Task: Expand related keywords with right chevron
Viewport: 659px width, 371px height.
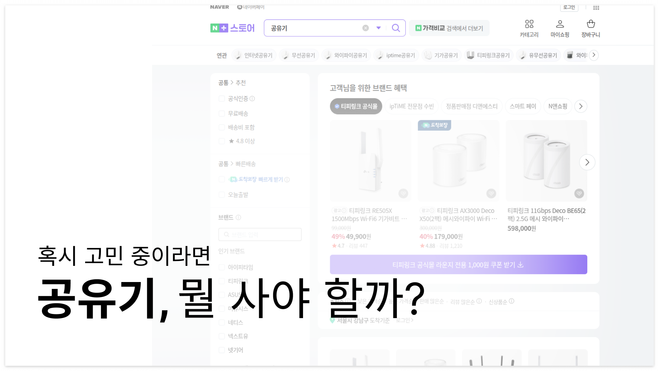Action: coord(594,55)
